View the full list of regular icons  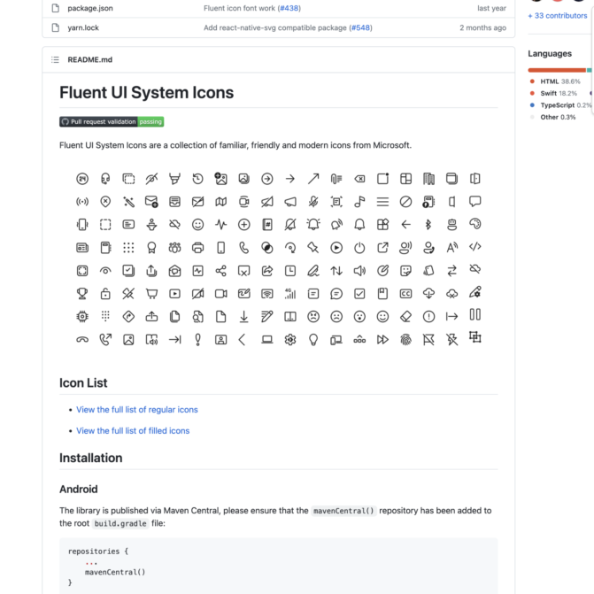137,410
